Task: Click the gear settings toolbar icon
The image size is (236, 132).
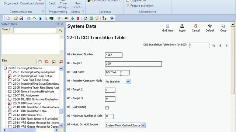Action: 29,18
